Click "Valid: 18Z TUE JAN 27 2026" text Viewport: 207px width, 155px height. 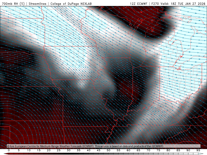click(183, 4)
